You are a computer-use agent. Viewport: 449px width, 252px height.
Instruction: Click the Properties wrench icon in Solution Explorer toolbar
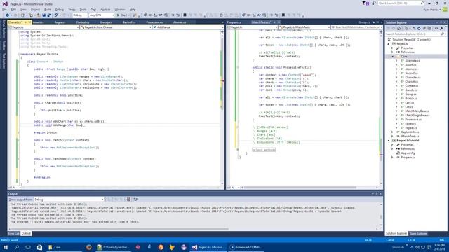tap(441, 28)
